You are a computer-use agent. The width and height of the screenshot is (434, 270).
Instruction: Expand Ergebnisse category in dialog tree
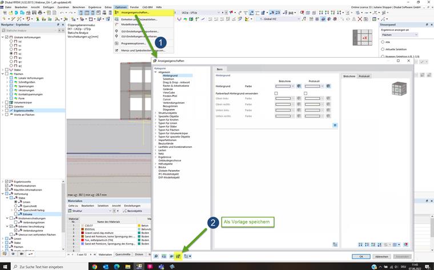pyautogui.click(x=155, y=157)
